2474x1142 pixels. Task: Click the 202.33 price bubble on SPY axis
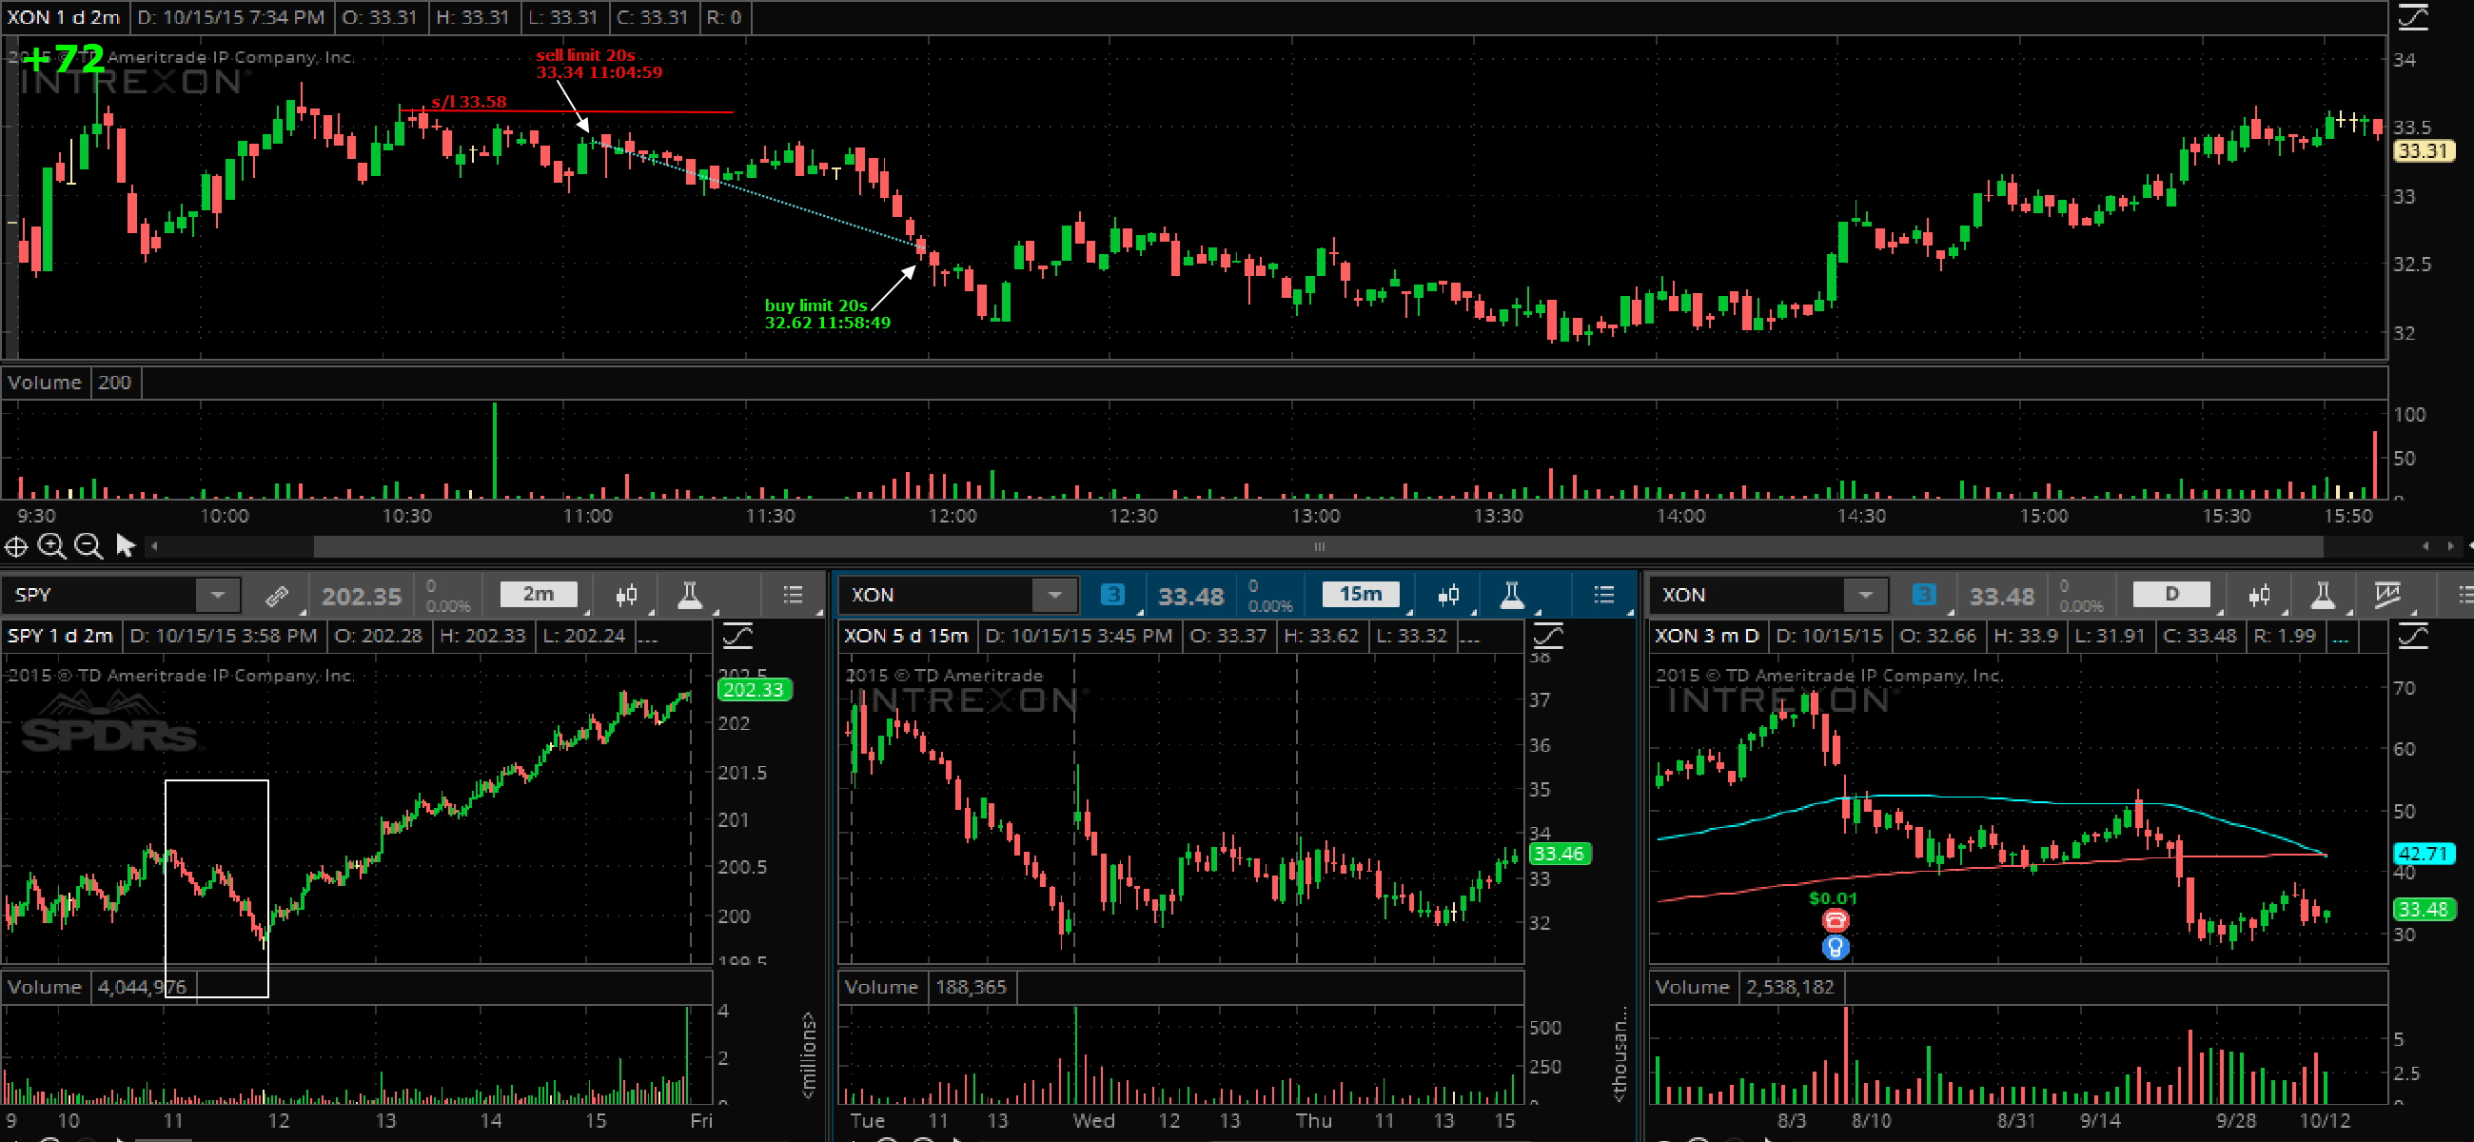[754, 690]
